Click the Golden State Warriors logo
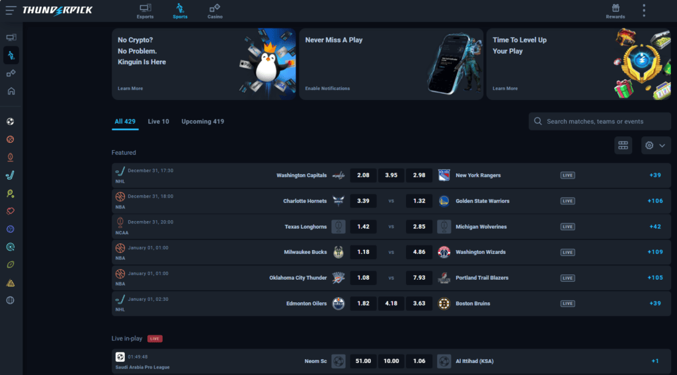677x375 pixels. click(x=444, y=201)
